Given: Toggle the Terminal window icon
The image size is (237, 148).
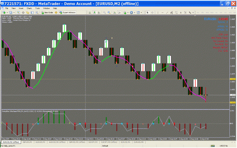Looking at the screenshot, I should [x=32, y=12].
